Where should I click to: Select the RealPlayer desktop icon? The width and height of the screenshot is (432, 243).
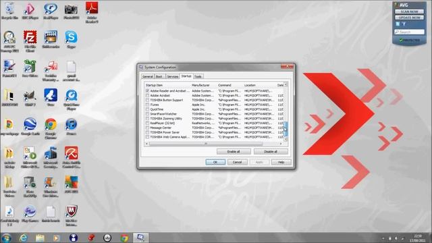51,11
